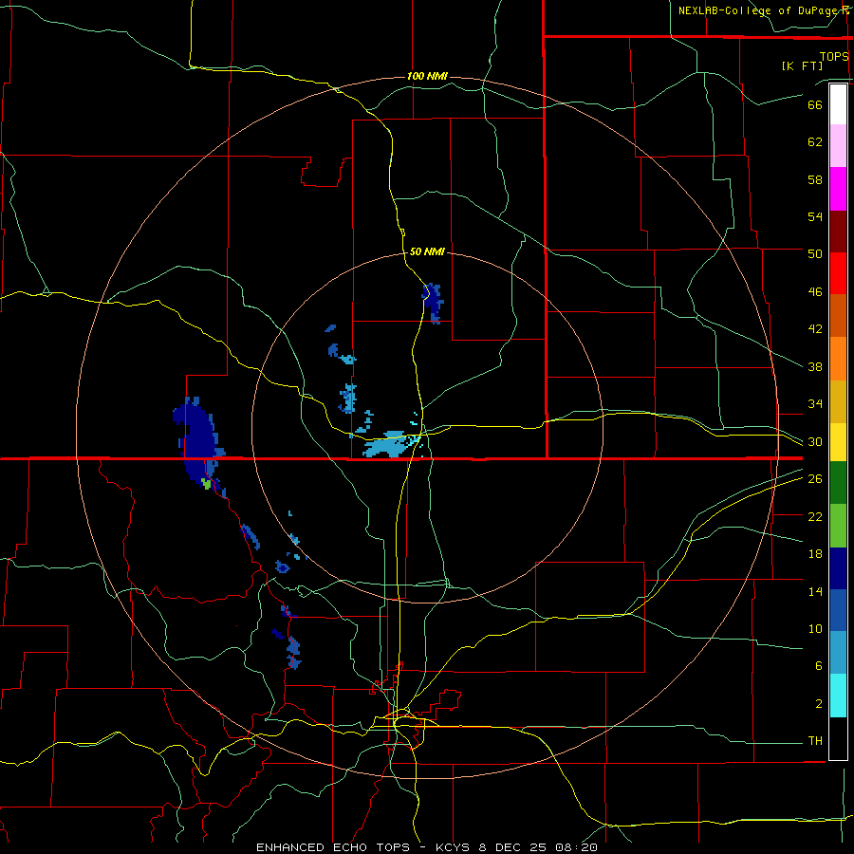Click the '100 NMI' range ring label

[427, 76]
